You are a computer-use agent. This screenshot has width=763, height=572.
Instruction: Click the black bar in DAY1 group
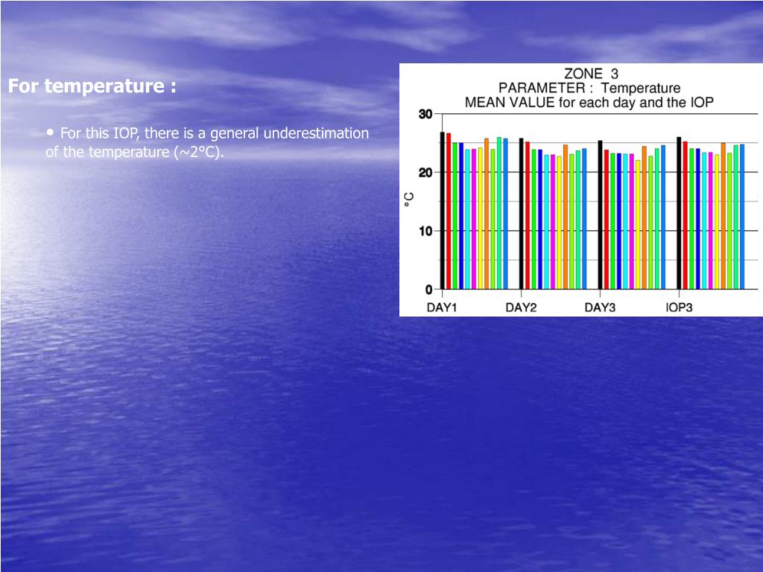click(443, 211)
